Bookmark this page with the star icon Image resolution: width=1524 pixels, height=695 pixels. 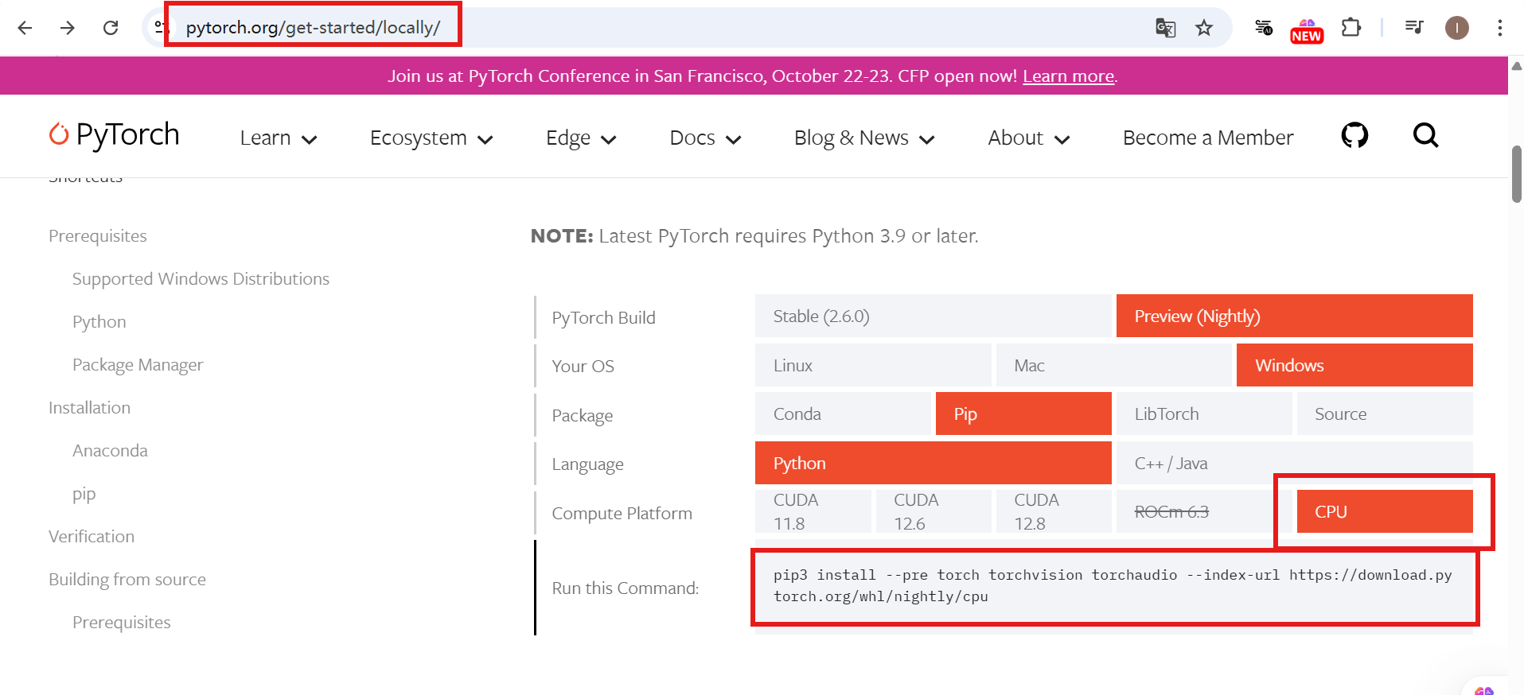(x=1203, y=29)
